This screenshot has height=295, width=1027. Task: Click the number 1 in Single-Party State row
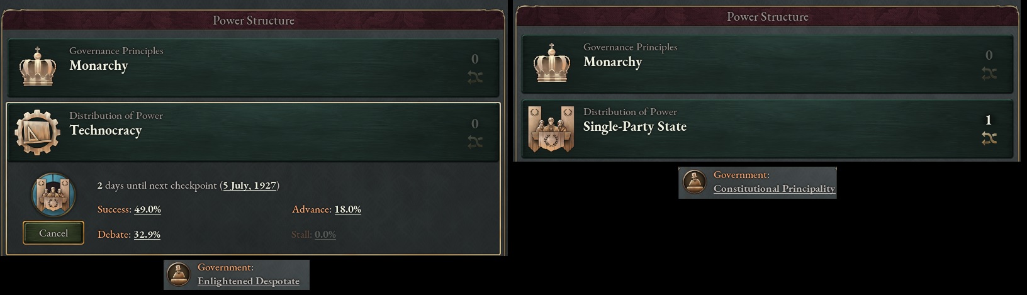click(989, 120)
